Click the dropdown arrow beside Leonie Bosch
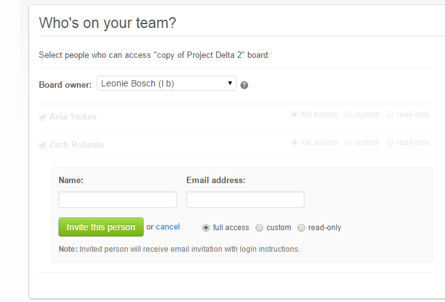 (230, 83)
